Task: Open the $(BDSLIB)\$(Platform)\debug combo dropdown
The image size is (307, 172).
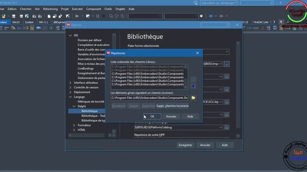Action: 221,128
